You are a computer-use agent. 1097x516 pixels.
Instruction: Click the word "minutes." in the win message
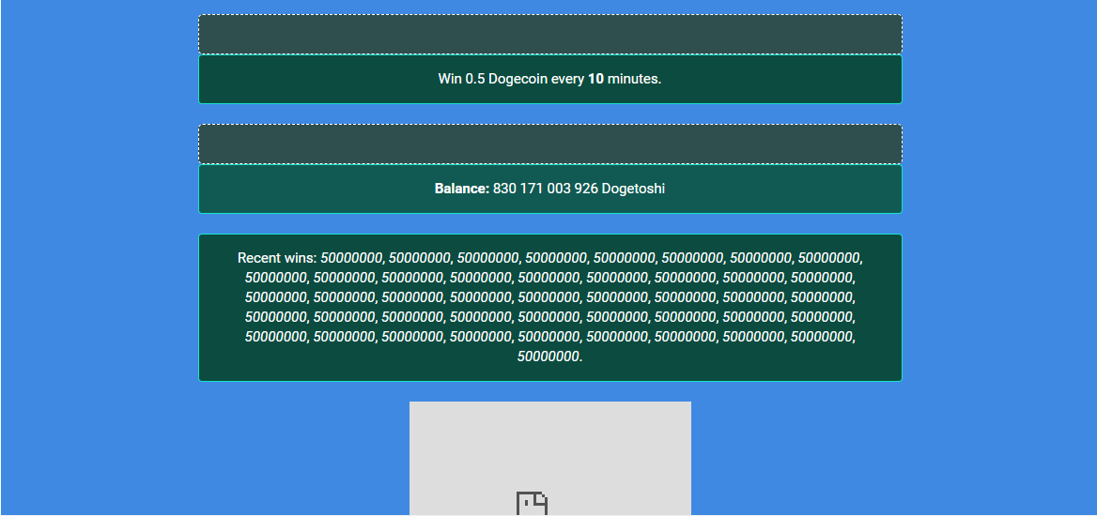634,79
